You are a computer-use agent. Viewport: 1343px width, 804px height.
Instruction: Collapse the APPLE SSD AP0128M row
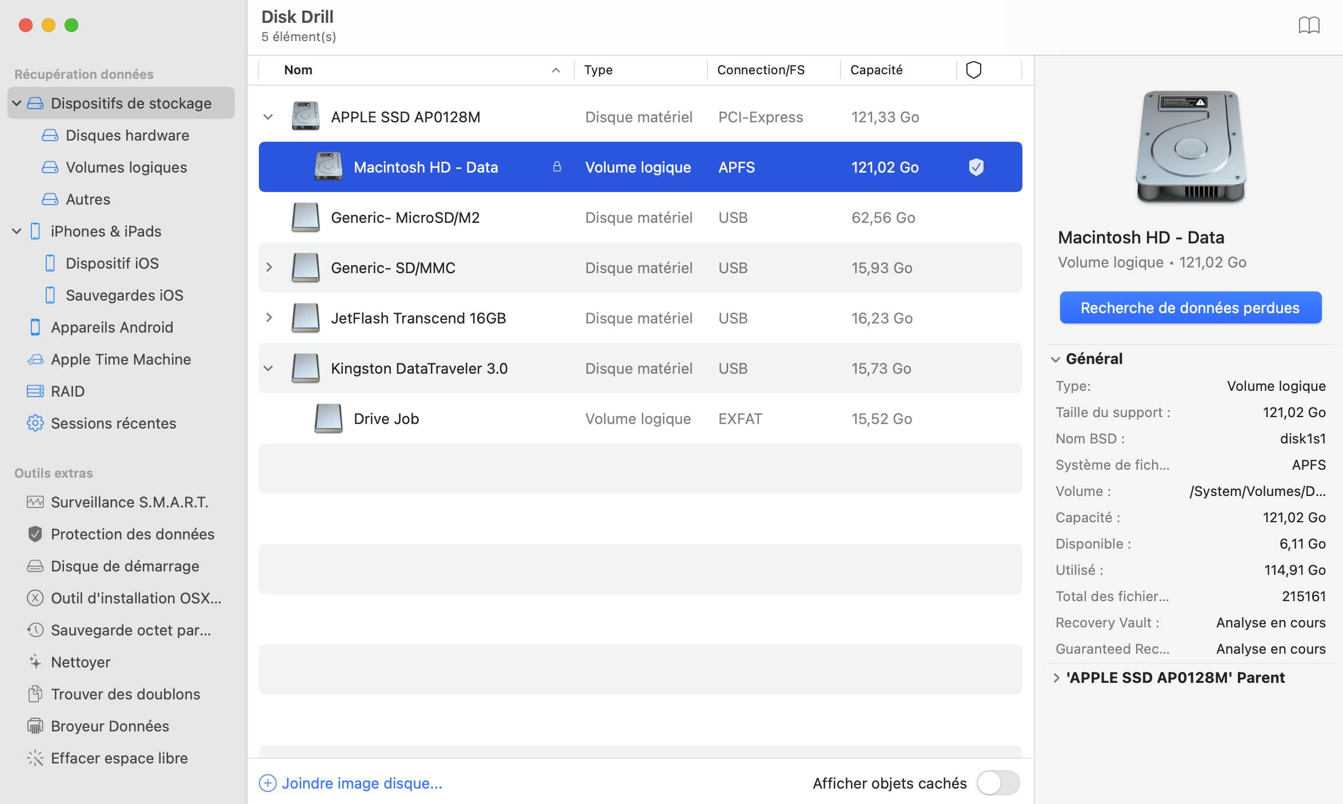tap(268, 117)
